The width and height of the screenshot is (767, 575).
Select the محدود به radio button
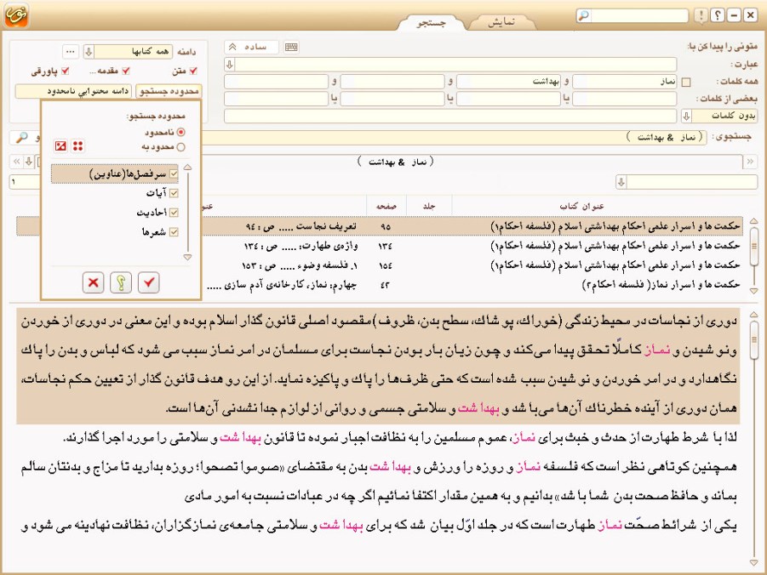(181, 147)
